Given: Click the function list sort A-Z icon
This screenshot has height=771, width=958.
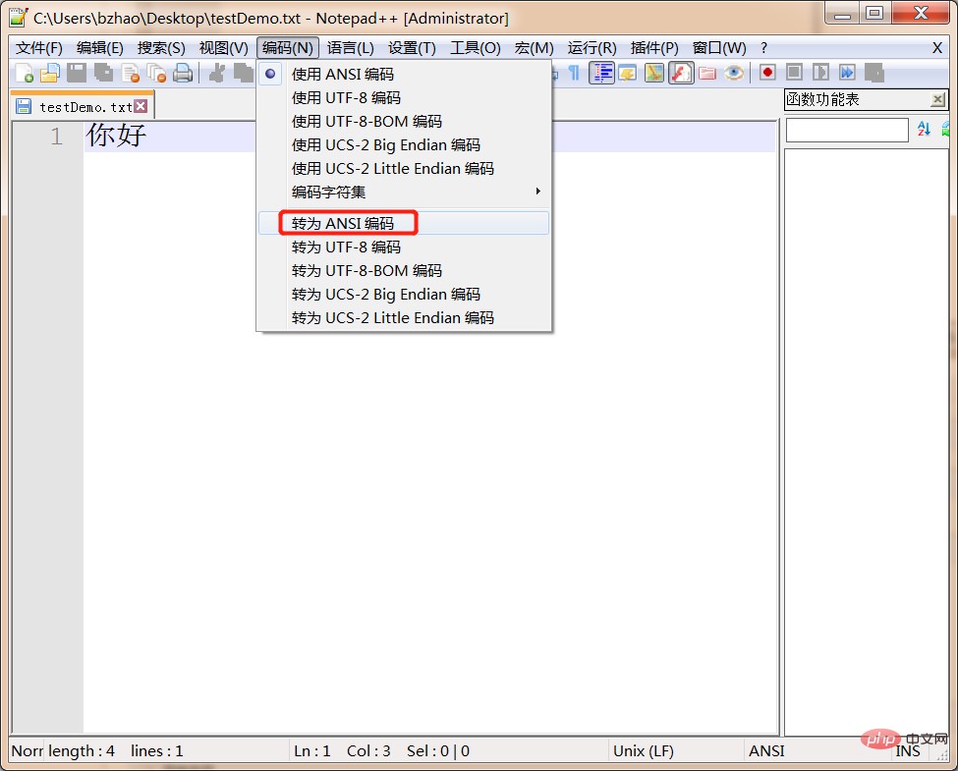Looking at the screenshot, I should click(x=924, y=129).
